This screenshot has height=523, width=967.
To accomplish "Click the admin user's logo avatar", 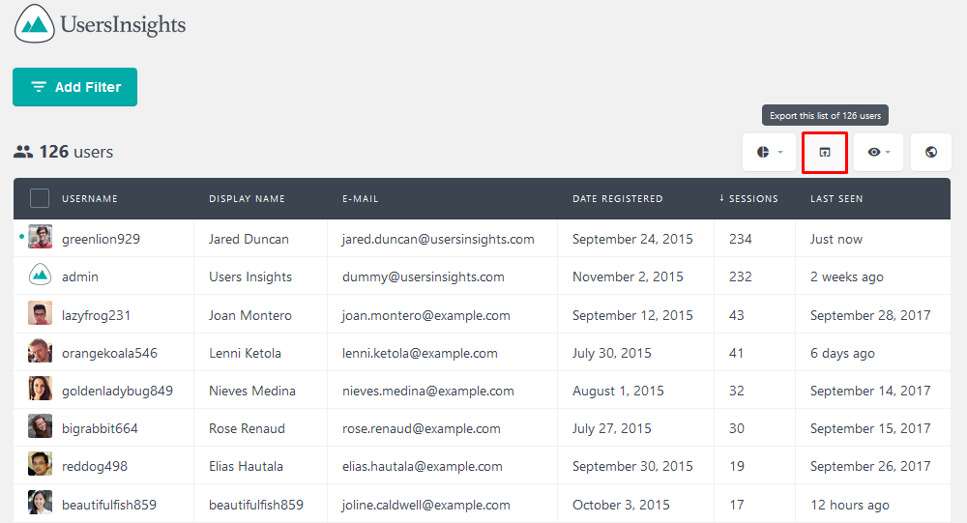I will (40, 275).
